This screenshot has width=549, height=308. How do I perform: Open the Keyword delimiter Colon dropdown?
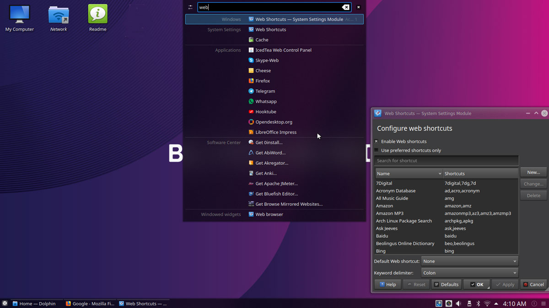(x=469, y=273)
